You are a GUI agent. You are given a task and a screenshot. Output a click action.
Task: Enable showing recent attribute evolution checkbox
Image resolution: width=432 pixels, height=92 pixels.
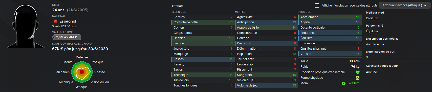click(317, 5)
